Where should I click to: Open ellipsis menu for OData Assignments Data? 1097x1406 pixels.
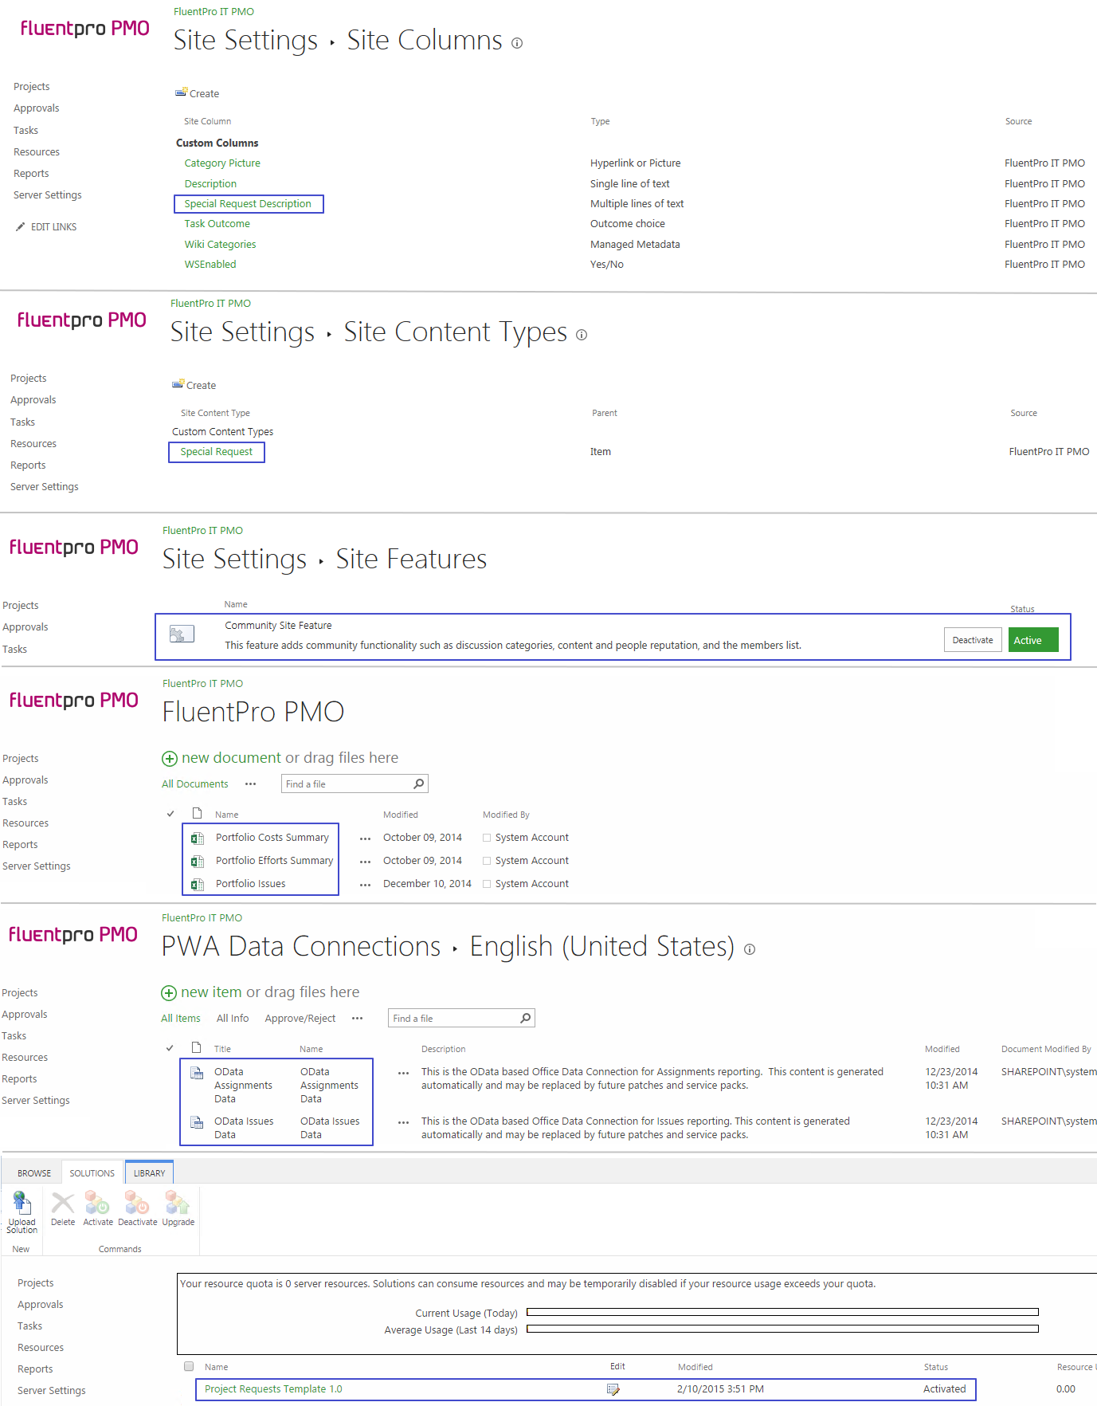[x=404, y=1073]
